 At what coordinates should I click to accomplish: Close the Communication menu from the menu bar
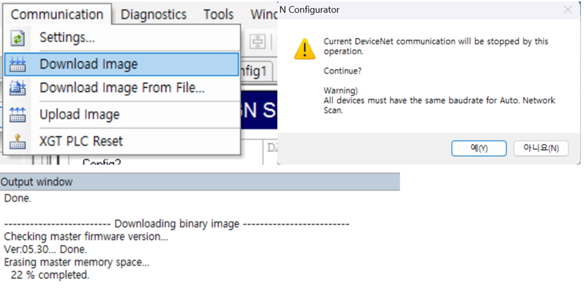pyautogui.click(x=57, y=14)
